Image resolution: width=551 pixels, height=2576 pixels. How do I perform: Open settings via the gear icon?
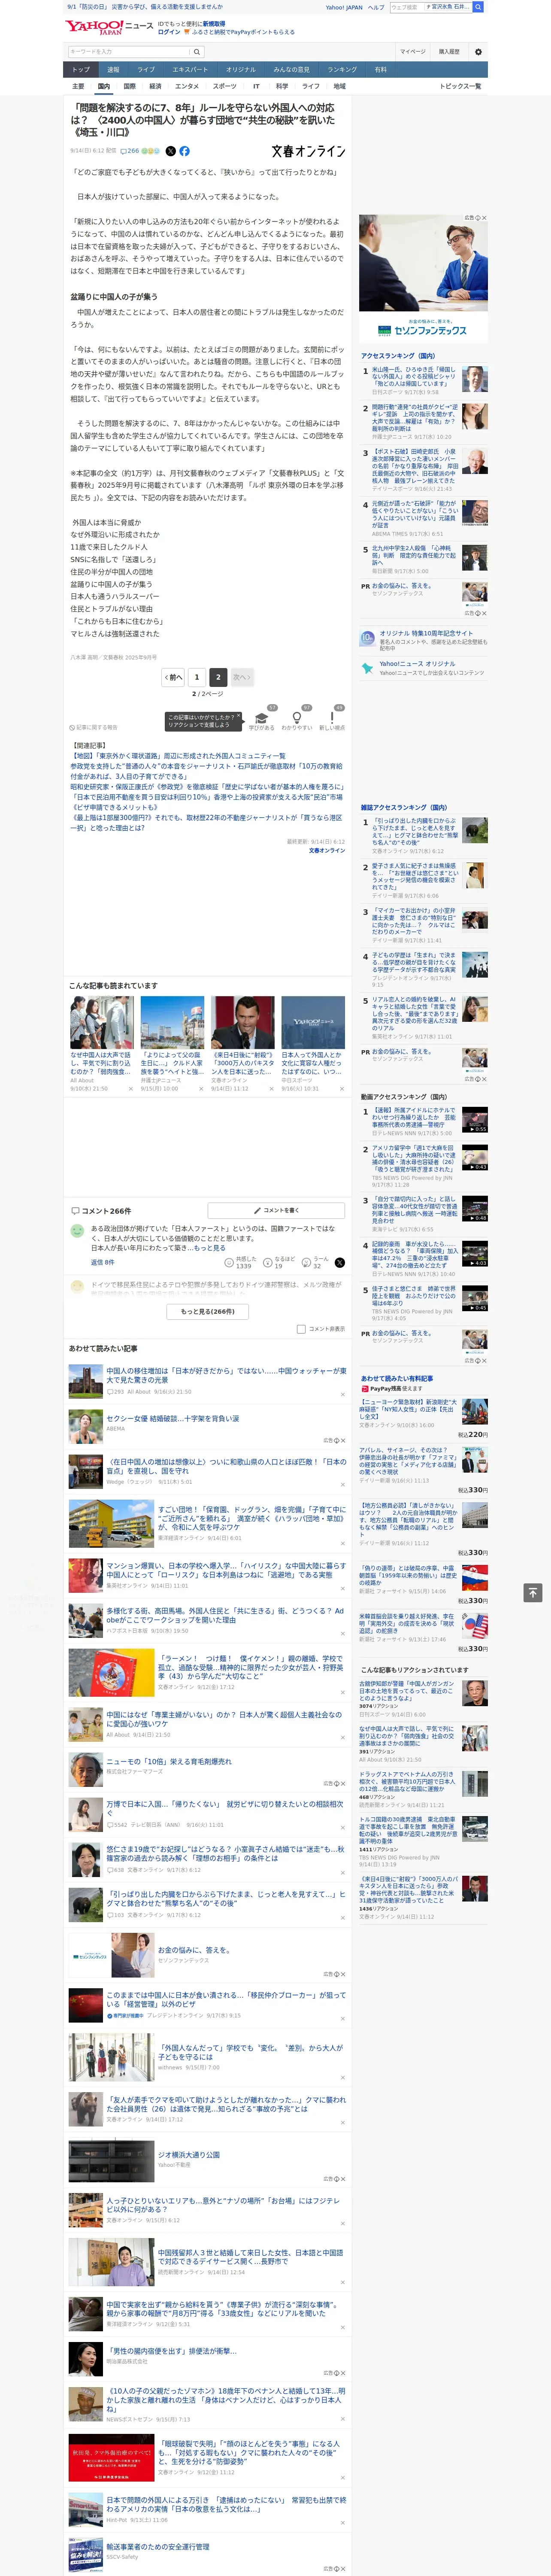[x=478, y=52]
